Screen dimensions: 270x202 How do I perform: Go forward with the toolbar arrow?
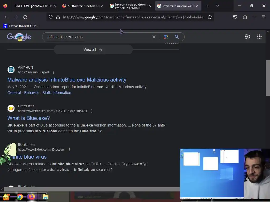16,17
